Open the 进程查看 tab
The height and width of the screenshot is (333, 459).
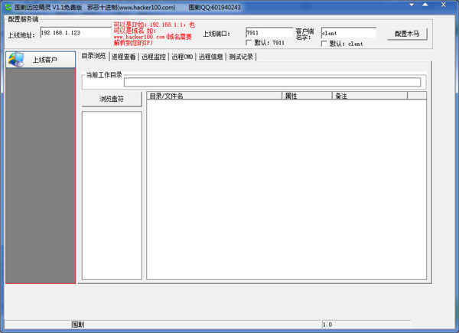(x=124, y=57)
